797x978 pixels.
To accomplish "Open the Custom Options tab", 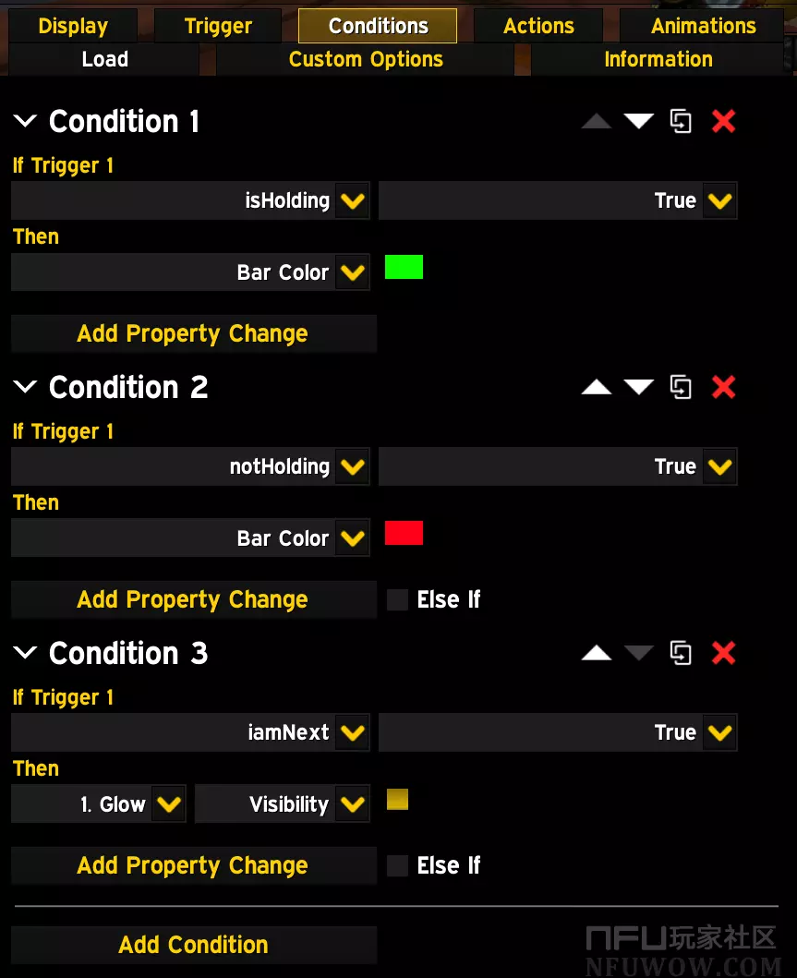I will tap(366, 59).
